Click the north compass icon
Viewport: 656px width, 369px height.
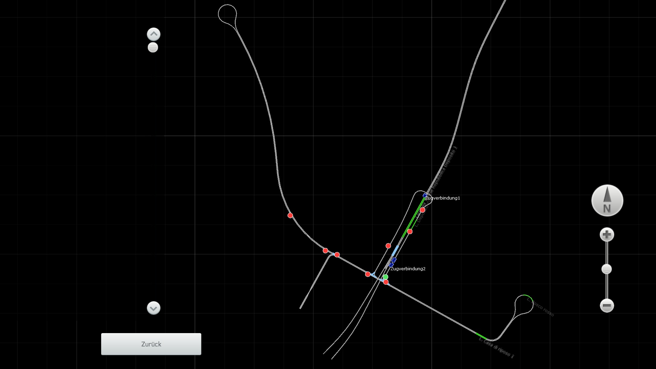click(607, 201)
